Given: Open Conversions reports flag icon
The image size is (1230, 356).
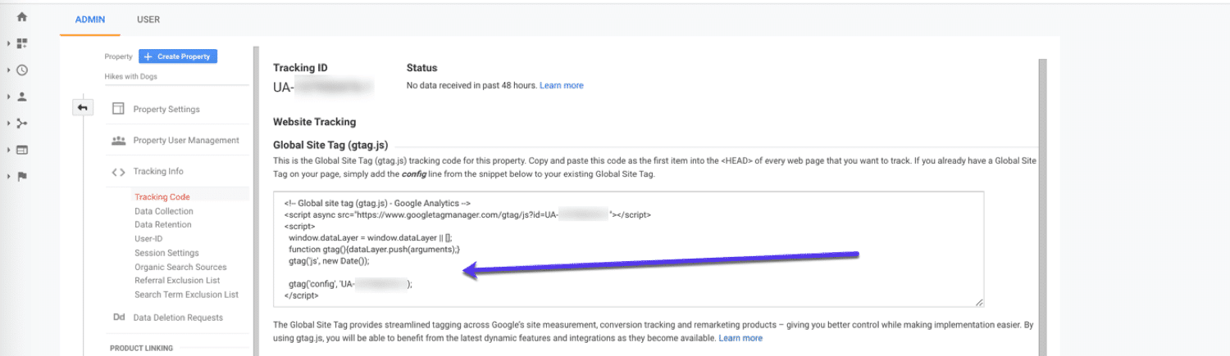Looking at the screenshot, I should [x=22, y=176].
